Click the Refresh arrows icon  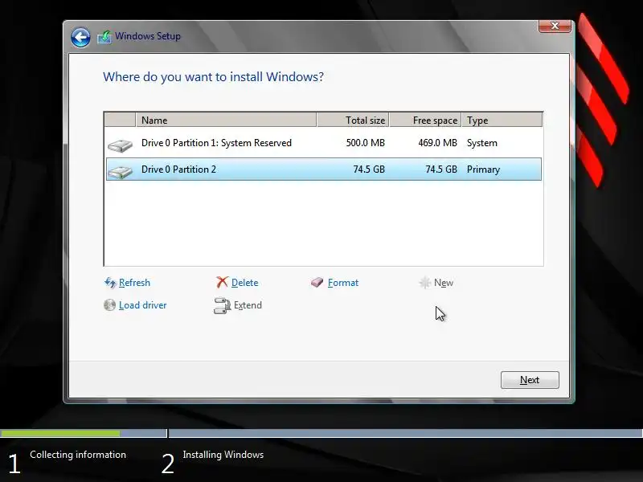pos(110,283)
